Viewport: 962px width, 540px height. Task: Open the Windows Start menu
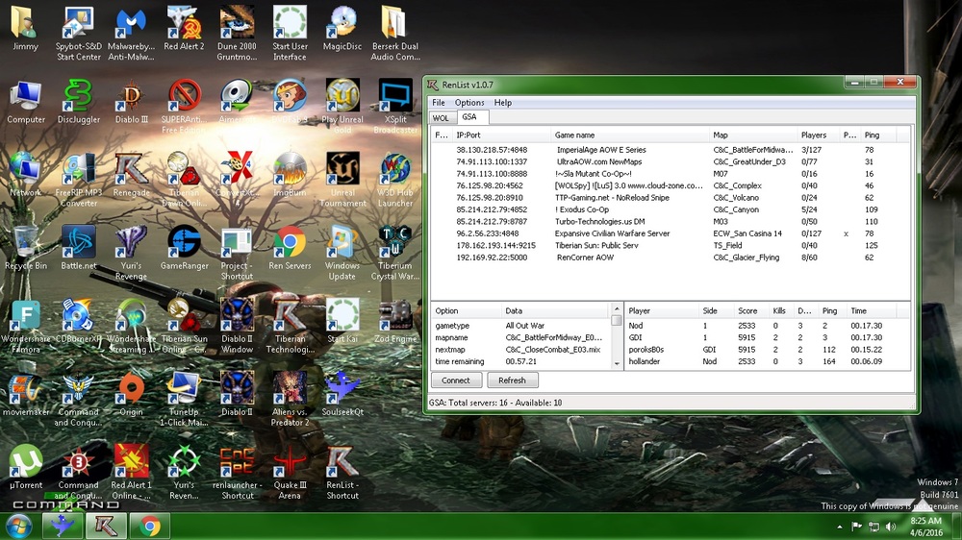[x=18, y=527]
